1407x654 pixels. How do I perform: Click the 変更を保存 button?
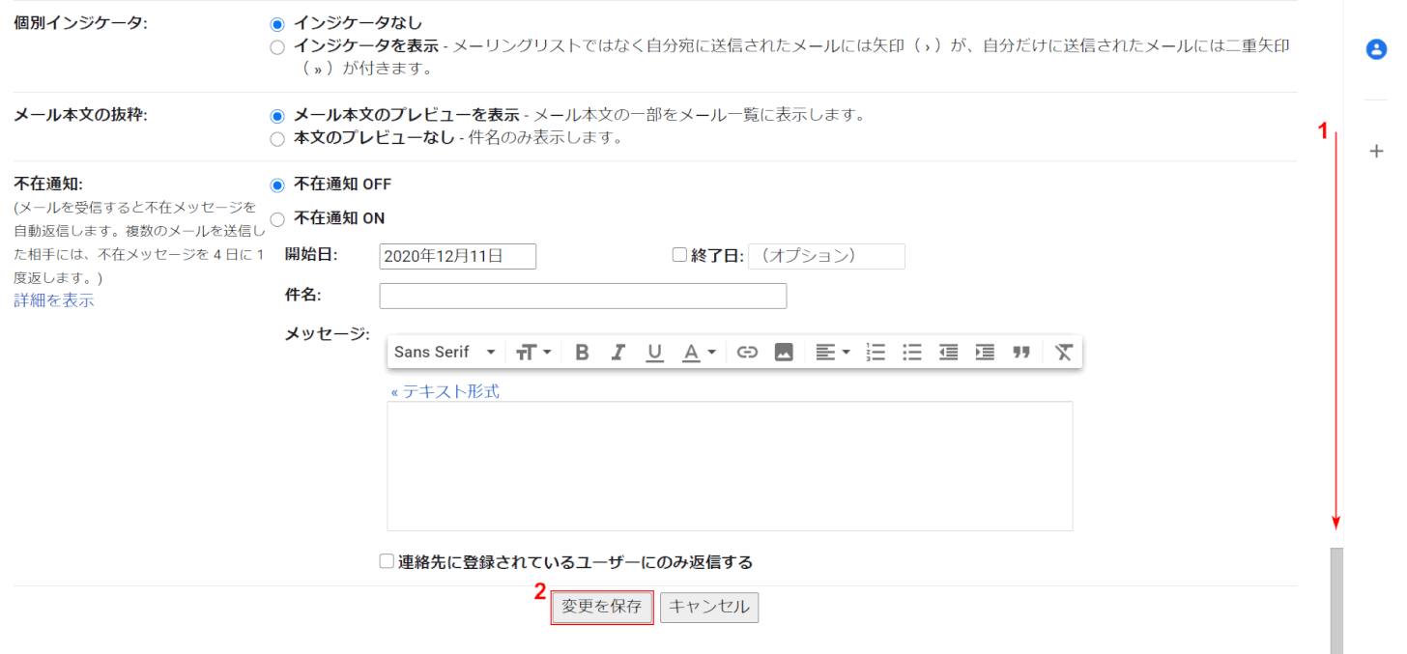pyautogui.click(x=602, y=608)
